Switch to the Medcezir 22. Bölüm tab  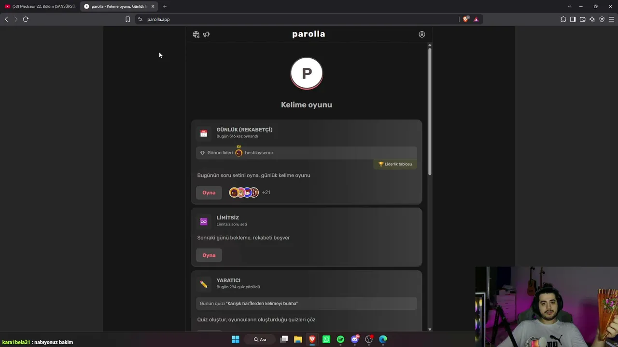point(40,6)
